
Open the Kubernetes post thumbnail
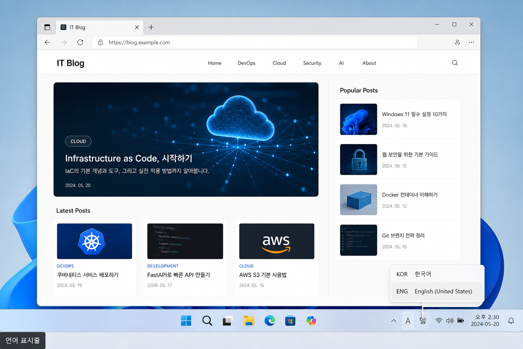tap(94, 241)
